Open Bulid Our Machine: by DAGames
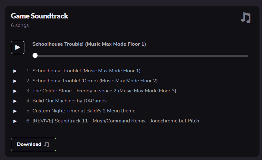The height and width of the screenshot is (160, 262). click(x=69, y=101)
